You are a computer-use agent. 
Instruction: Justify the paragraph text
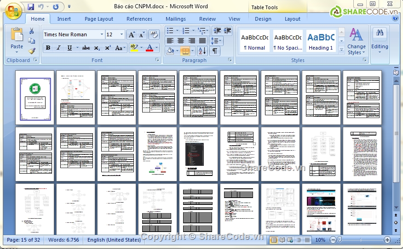pyautogui.click(x=202, y=40)
